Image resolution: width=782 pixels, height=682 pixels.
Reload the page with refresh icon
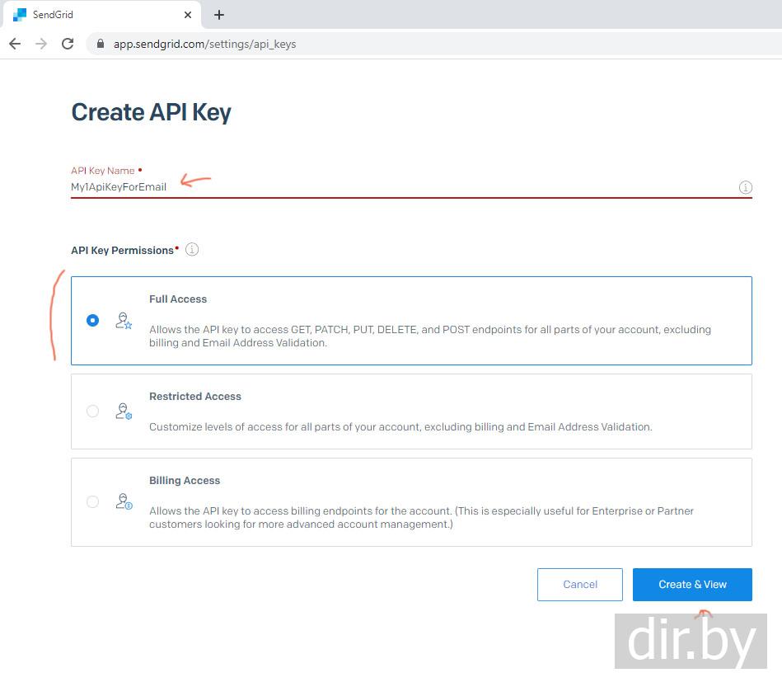pyautogui.click(x=68, y=44)
